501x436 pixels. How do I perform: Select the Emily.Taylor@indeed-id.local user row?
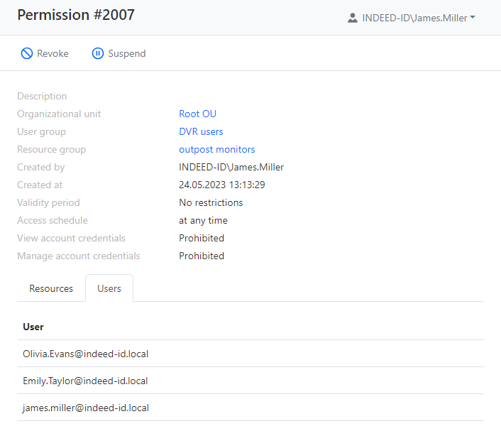coord(85,381)
